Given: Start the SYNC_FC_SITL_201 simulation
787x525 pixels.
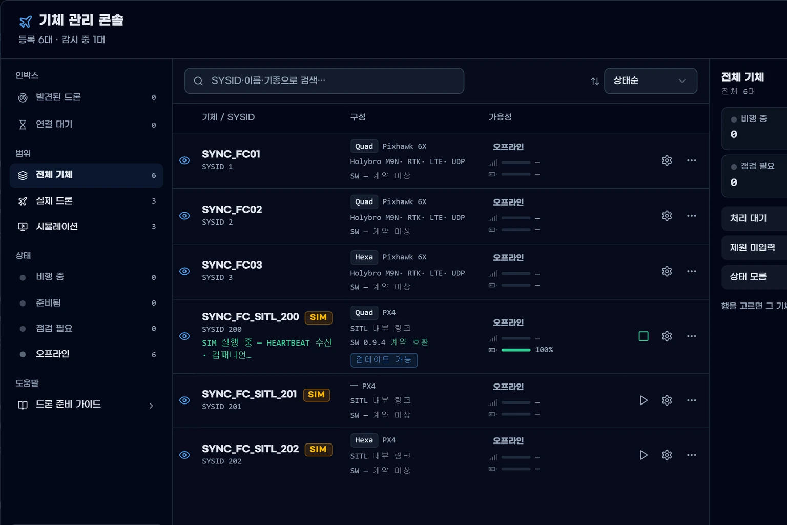Looking at the screenshot, I should tap(644, 400).
